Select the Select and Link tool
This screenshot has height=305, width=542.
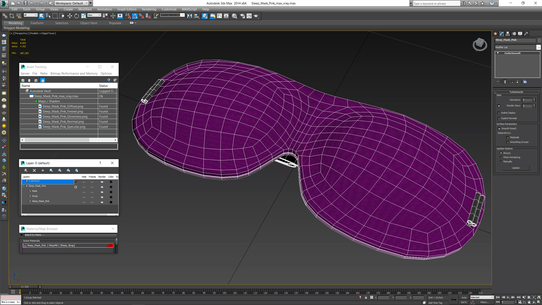point(5,16)
